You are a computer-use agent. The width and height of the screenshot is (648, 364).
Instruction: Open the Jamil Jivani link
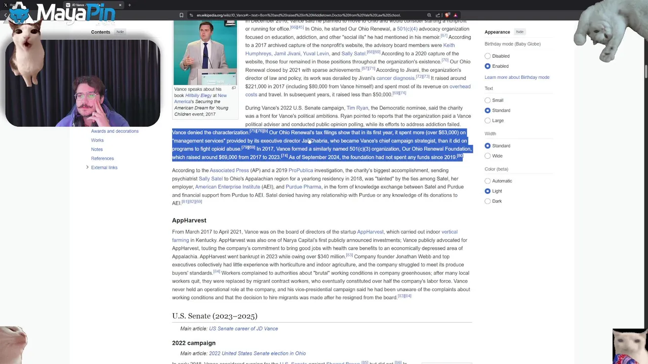click(287, 54)
